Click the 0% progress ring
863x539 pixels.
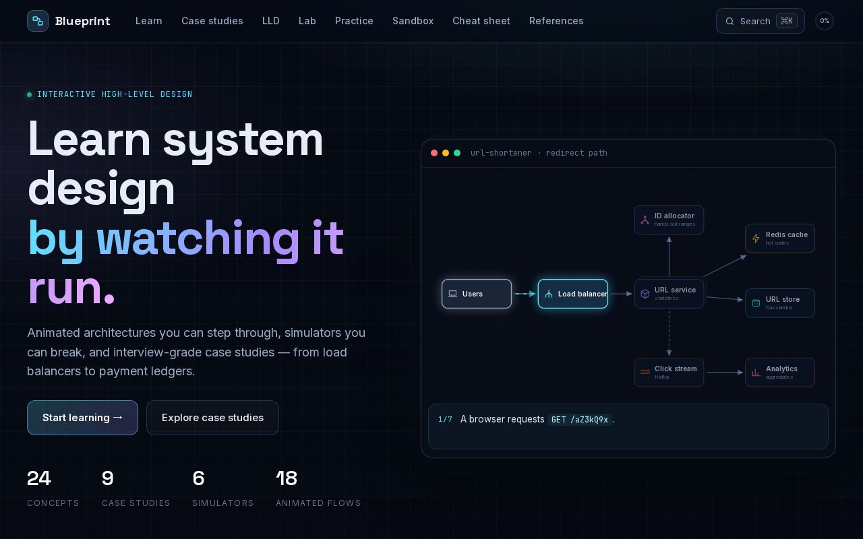[825, 21]
